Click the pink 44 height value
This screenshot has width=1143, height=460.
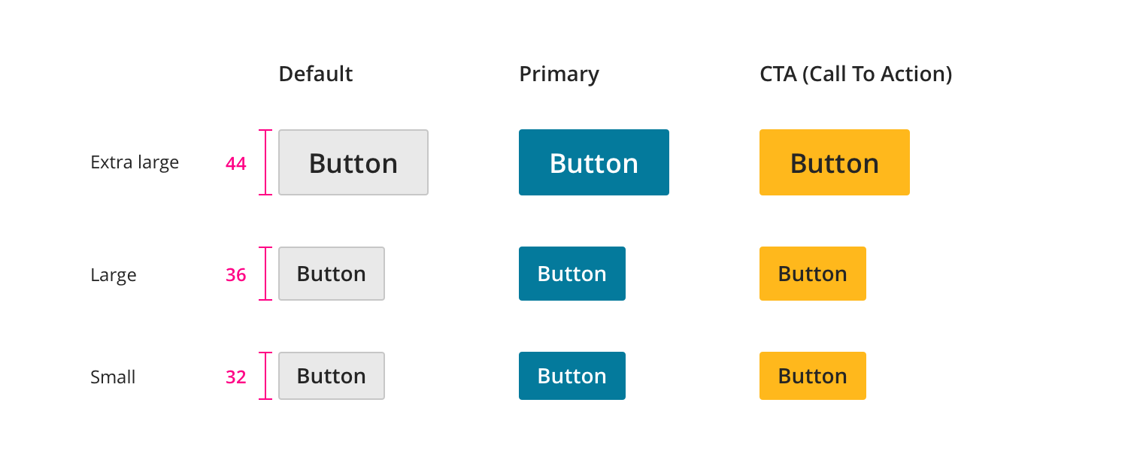(236, 164)
